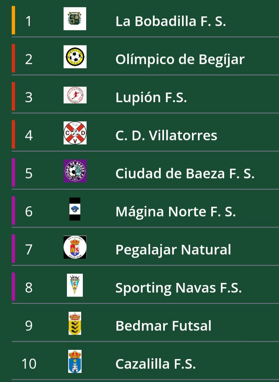Open Ciudad de Baeza F. S. entry

185,174
